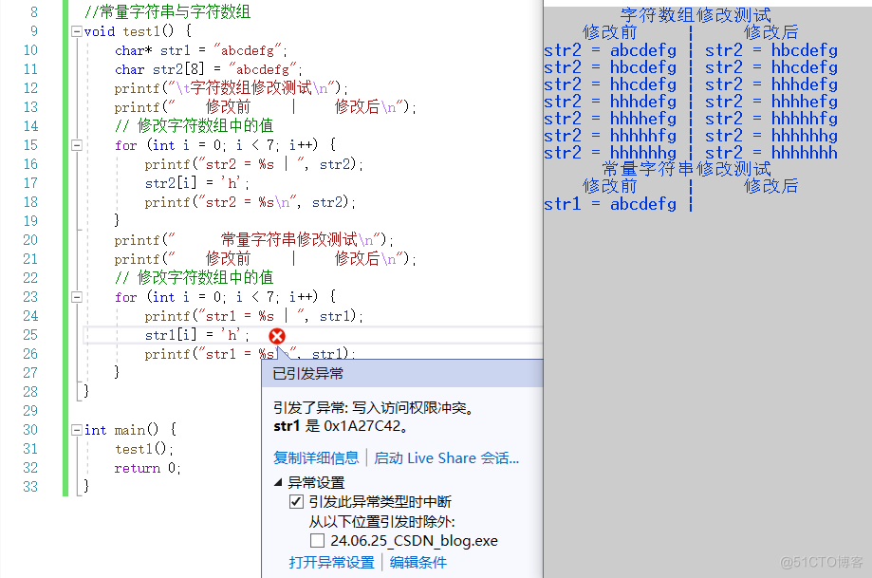Click the exception message 写入访问权限冲突
The height and width of the screenshot is (578, 872).
415,408
